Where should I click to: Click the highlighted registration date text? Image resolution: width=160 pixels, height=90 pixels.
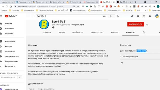[141, 51]
